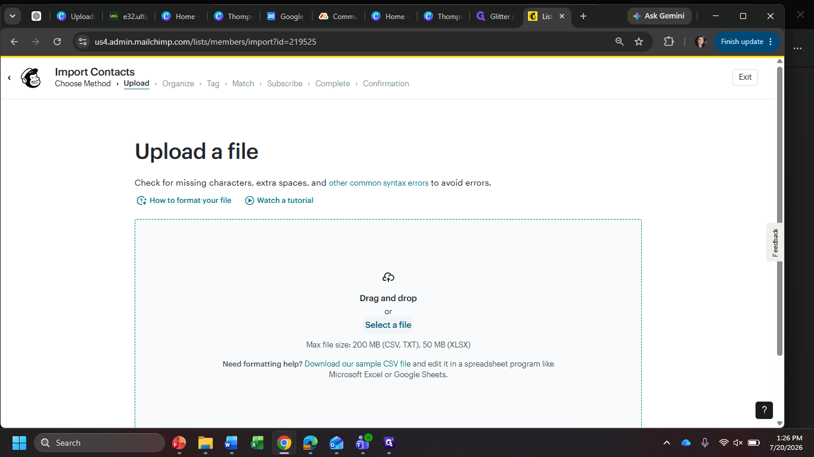Go to the Choose Method step

pyautogui.click(x=83, y=84)
